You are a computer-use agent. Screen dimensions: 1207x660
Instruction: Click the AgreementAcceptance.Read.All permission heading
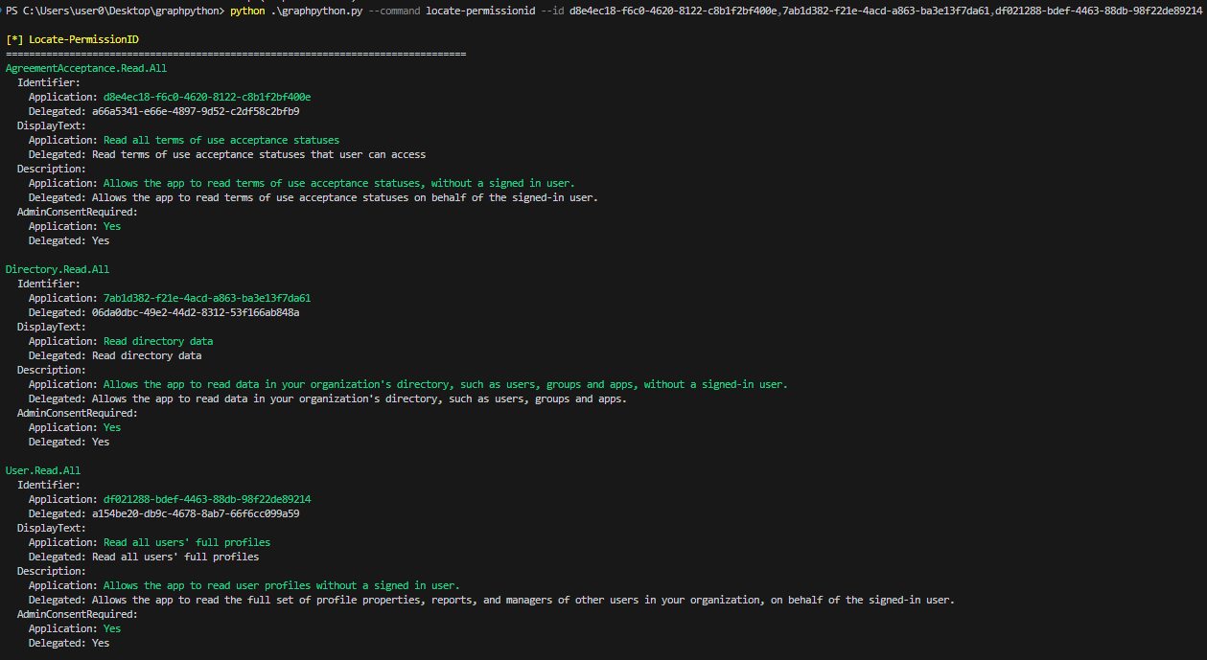click(86, 68)
